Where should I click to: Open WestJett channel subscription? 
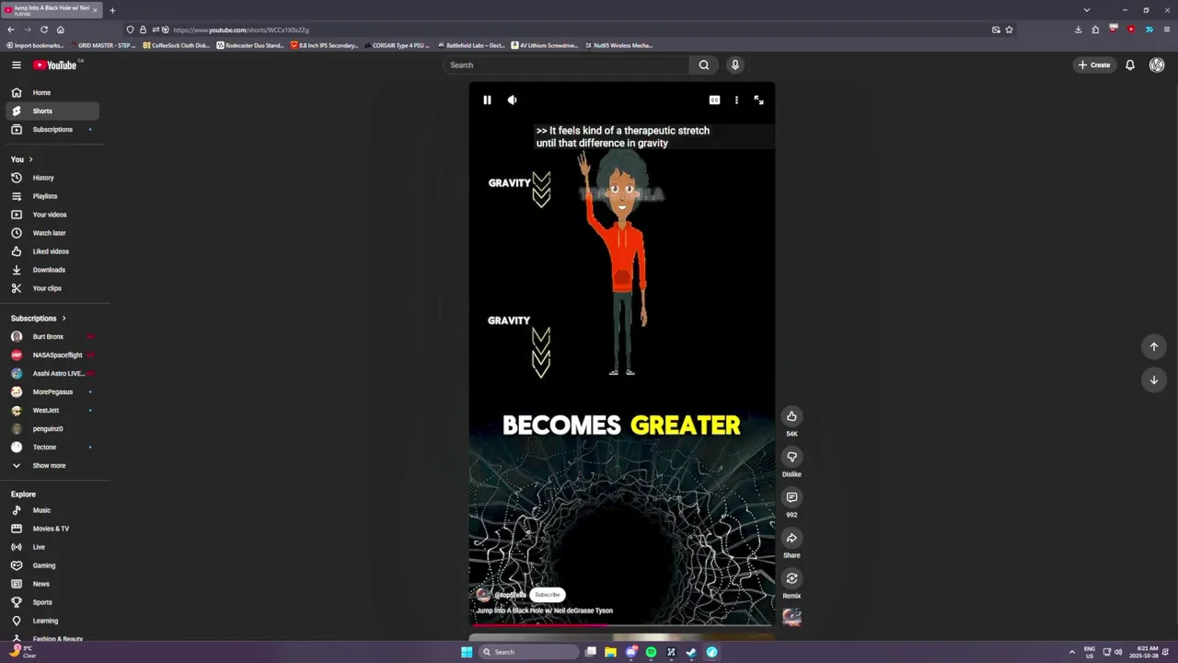[52, 410]
